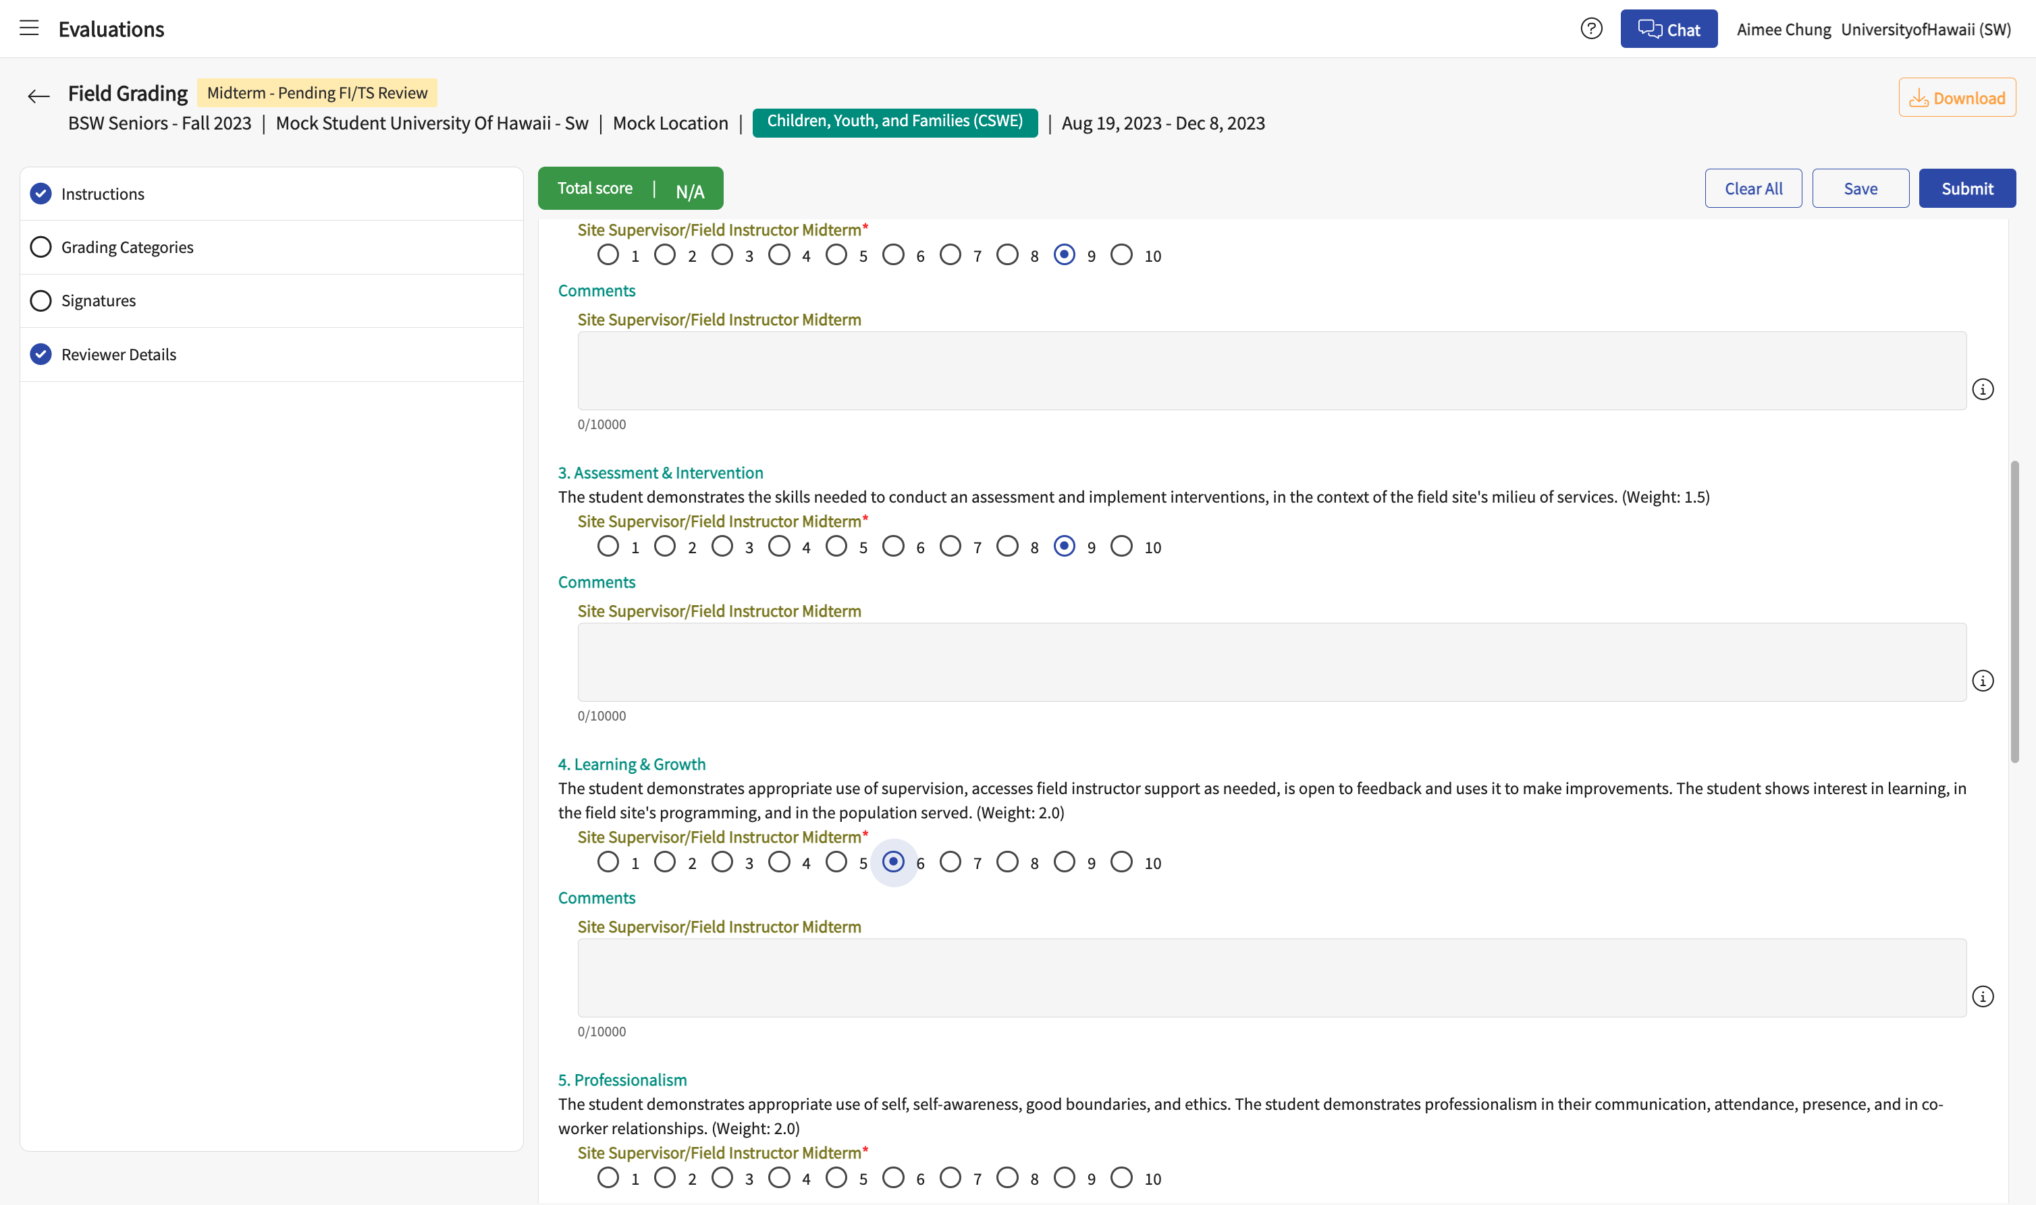Click the form's vertical scrollbar
Image resolution: width=2036 pixels, height=1205 pixels.
[2014, 612]
